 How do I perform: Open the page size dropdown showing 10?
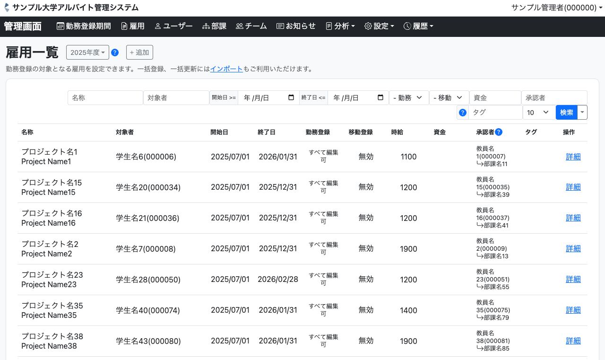point(539,113)
